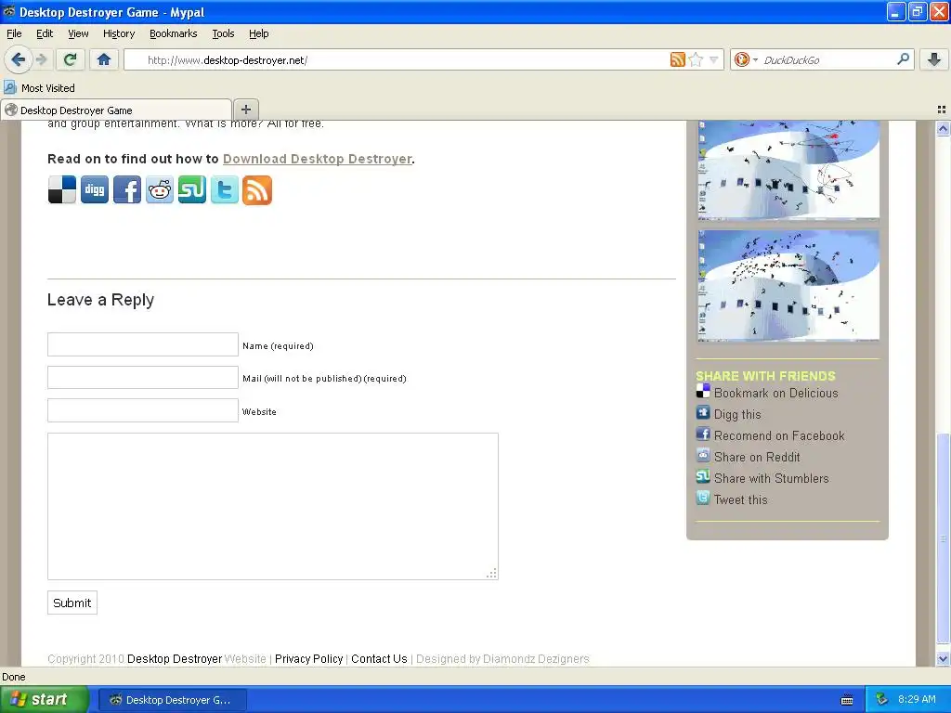This screenshot has height=713, width=951.
Task: Click the Digg this link
Action: 736,415
